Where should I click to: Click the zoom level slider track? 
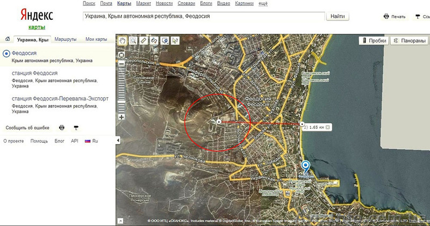tap(121, 89)
